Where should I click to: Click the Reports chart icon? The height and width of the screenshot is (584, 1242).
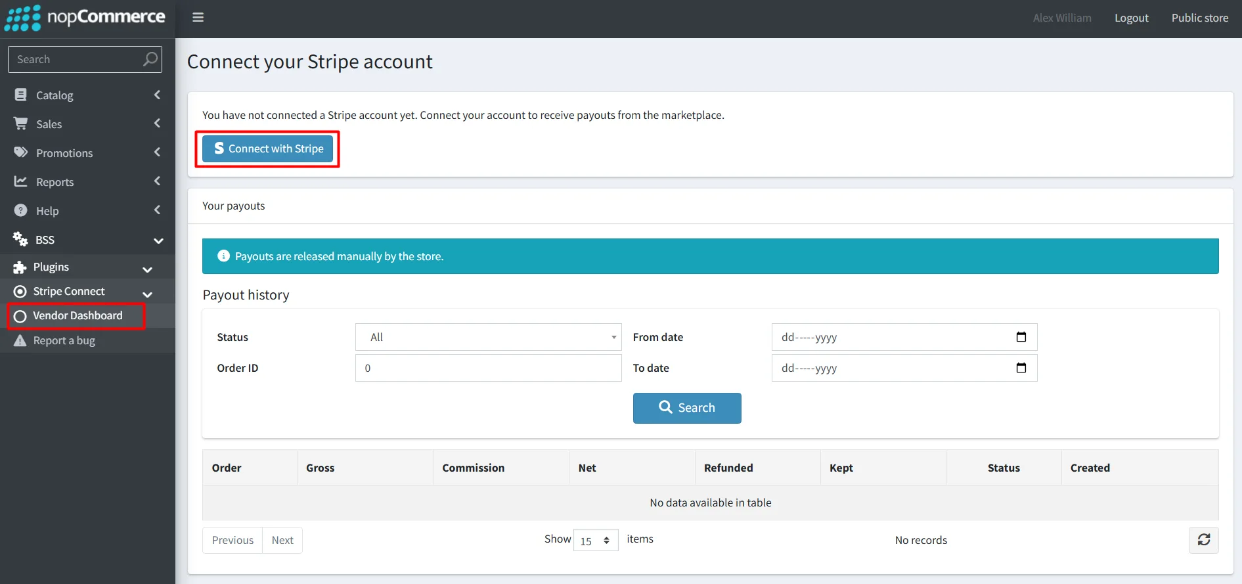pyautogui.click(x=21, y=181)
